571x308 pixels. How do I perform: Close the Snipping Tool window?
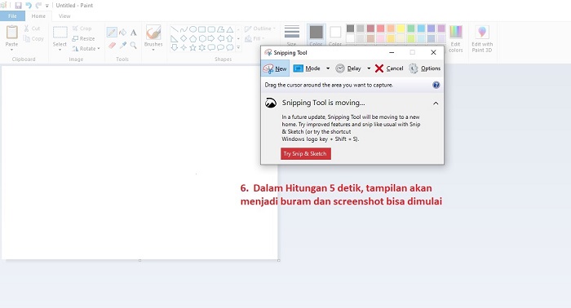pos(433,52)
